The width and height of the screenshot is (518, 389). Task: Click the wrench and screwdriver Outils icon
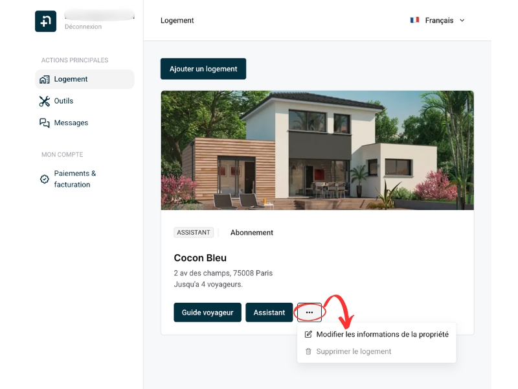45,101
